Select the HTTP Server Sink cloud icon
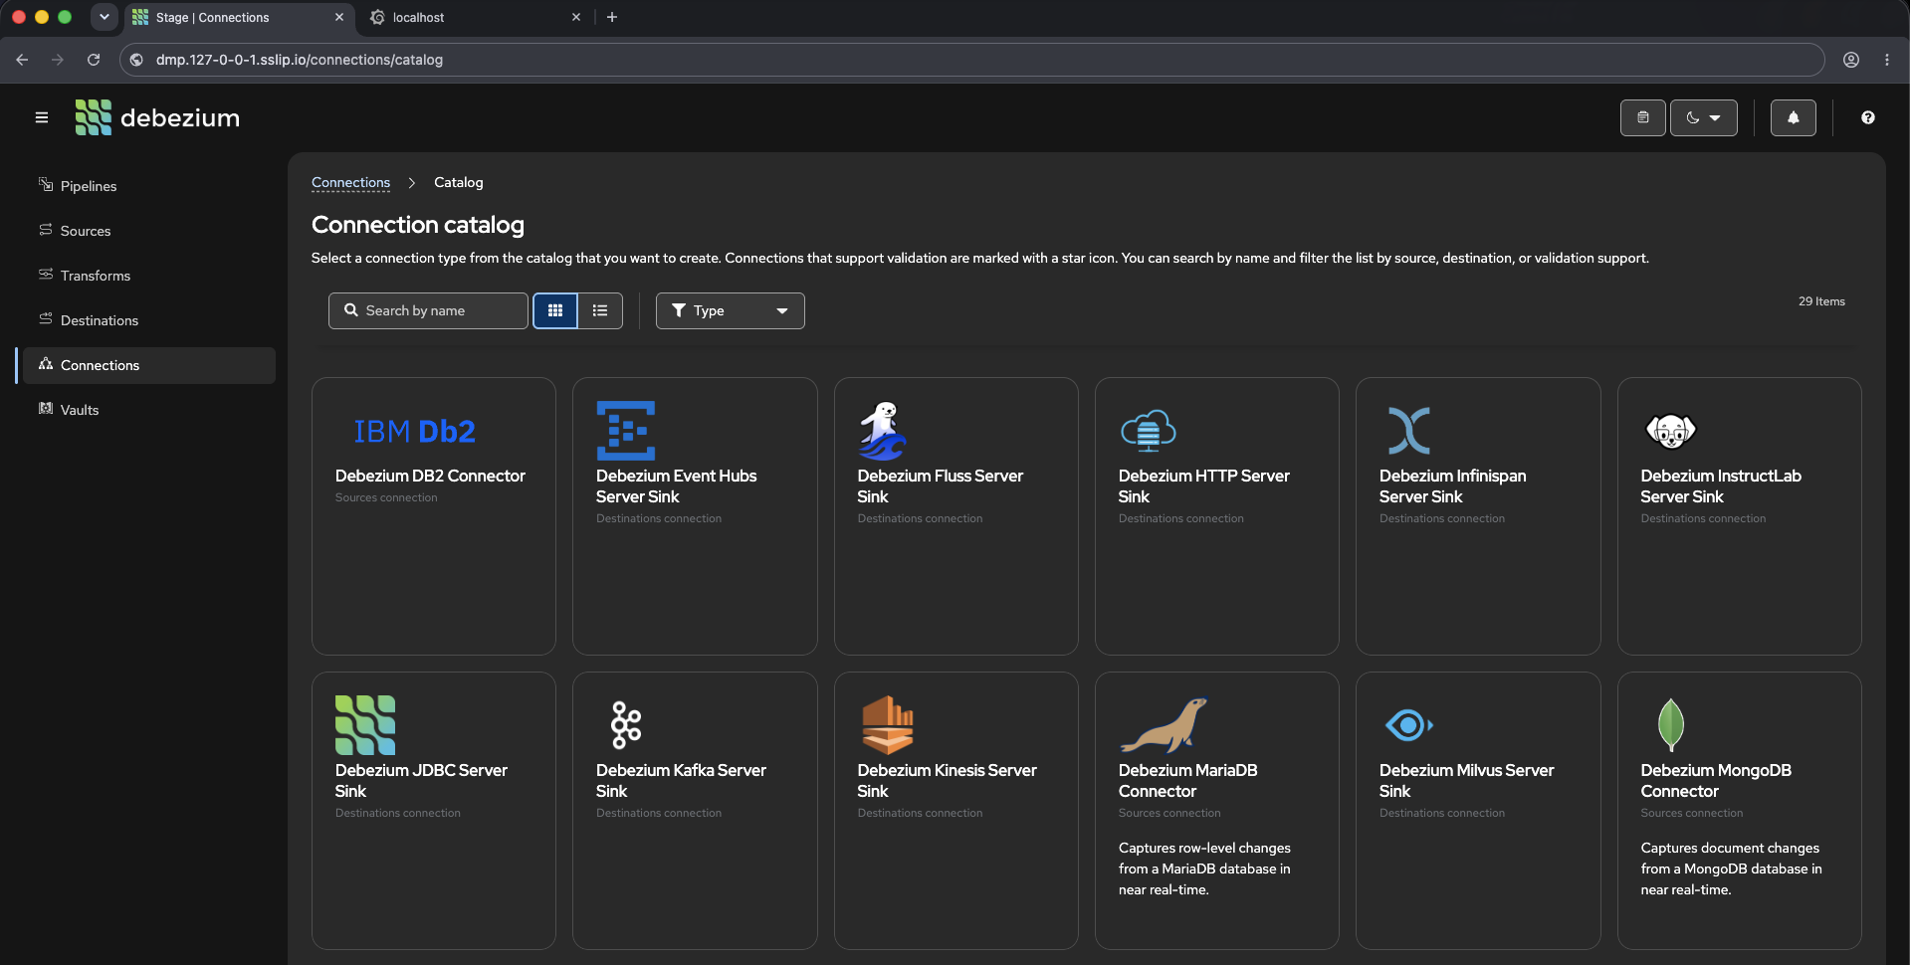Image resolution: width=1910 pixels, height=965 pixels. [x=1148, y=430]
